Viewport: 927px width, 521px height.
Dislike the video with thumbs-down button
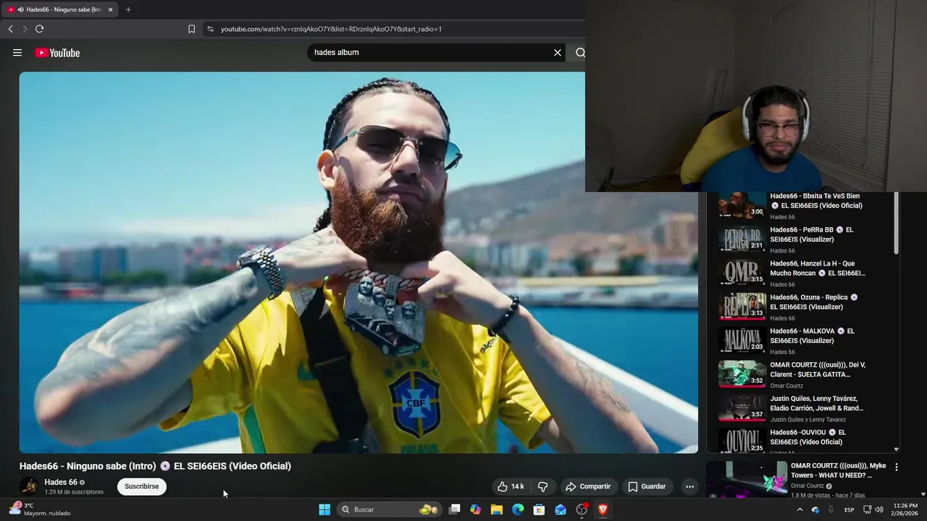542,486
